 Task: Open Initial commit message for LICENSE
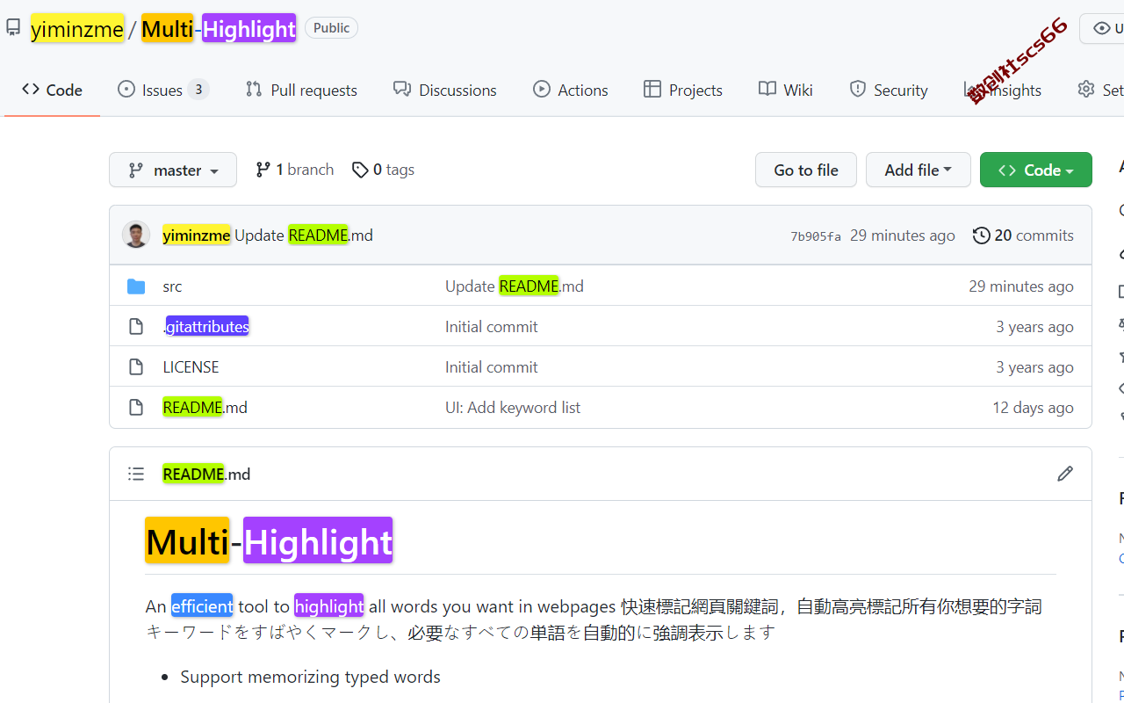pos(492,366)
